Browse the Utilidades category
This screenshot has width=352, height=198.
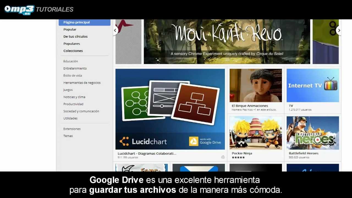tap(70, 119)
